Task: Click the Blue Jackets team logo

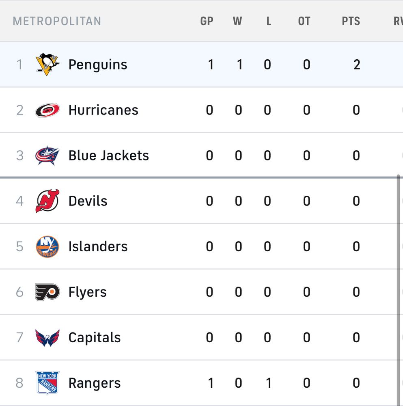Action: [47, 155]
